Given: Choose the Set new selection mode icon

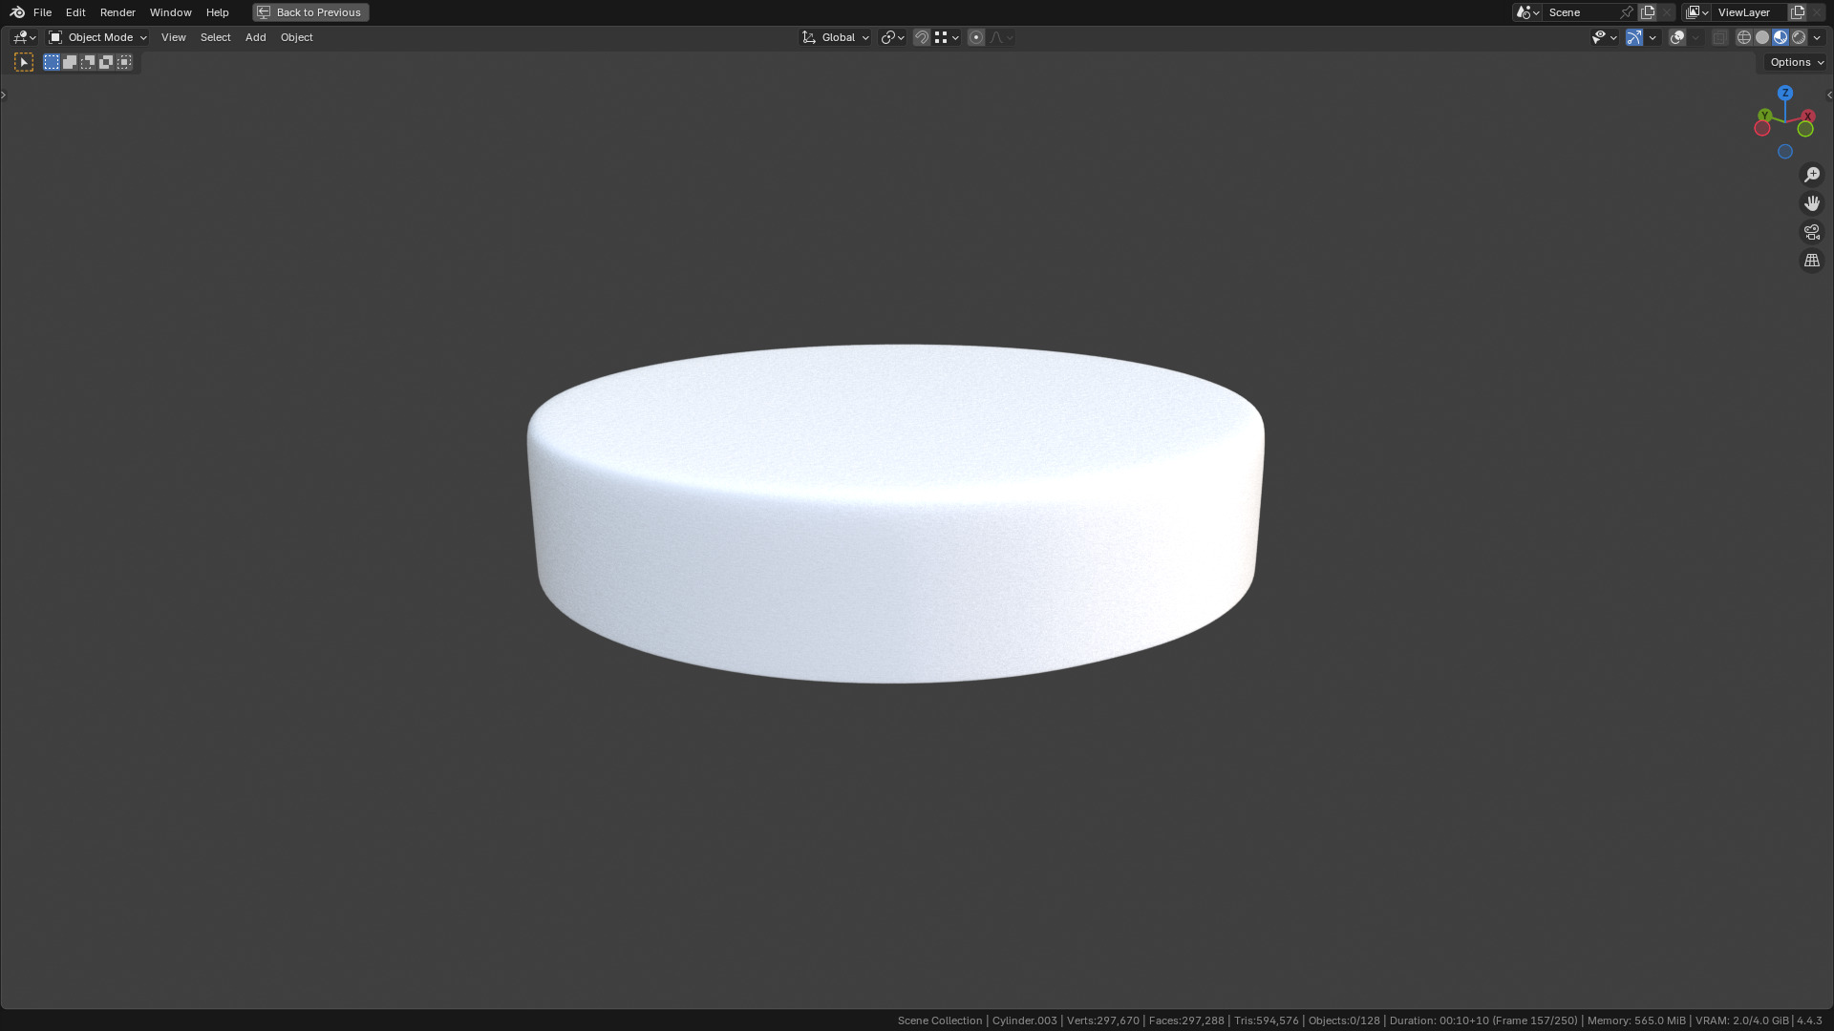Looking at the screenshot, I should [x=52, y=62].
